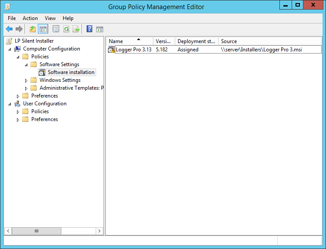Click the LP Silent Installer scroll icon

(9, 41)
